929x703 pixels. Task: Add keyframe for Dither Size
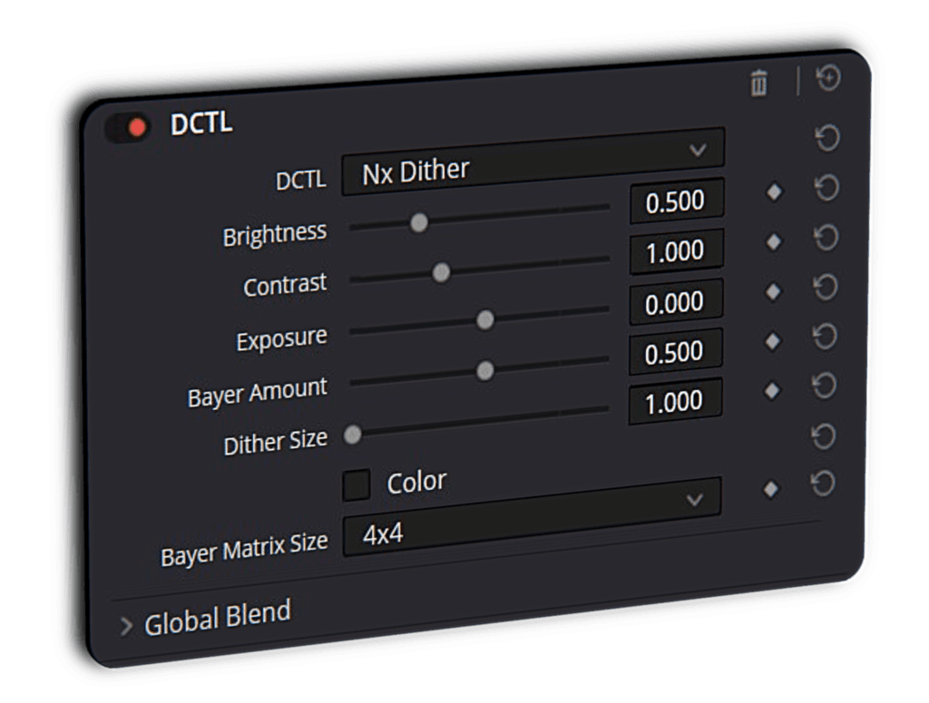pos(772,390)
